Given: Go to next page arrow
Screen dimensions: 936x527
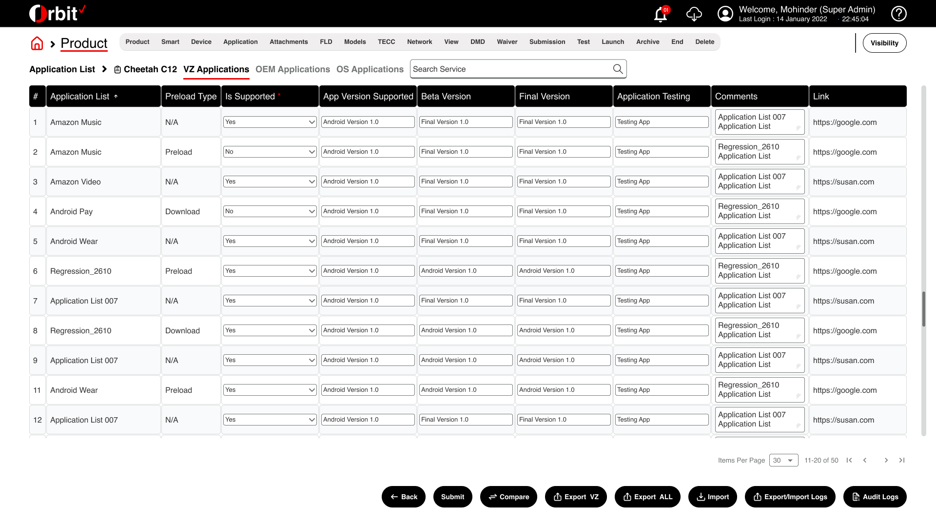Looking at the screenshot, I should [x=886, y=460].
